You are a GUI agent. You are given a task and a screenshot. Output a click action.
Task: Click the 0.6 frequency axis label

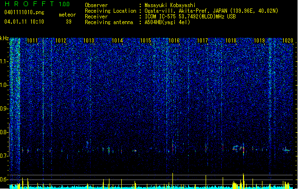(4, 180)
